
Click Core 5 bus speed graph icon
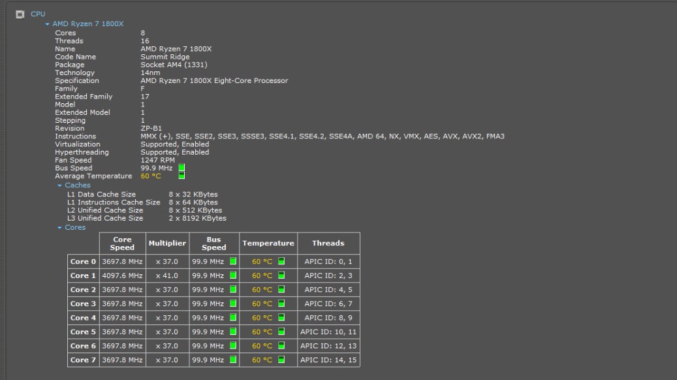[x=233, y=331]
